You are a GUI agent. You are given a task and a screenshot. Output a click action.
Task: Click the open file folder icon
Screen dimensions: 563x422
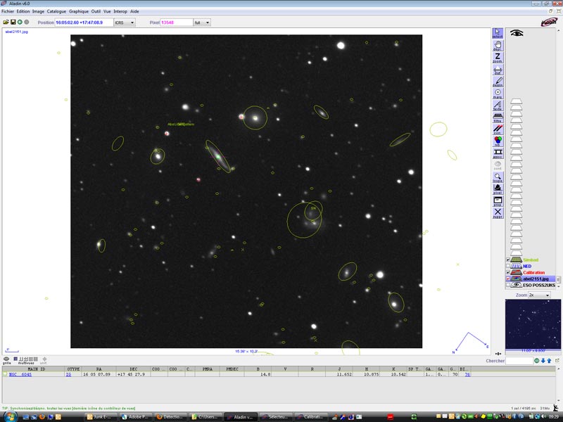(6, 23)
